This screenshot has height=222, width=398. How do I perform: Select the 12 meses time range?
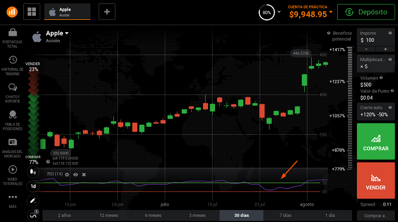pyautogui.click(x=109, y=215)
